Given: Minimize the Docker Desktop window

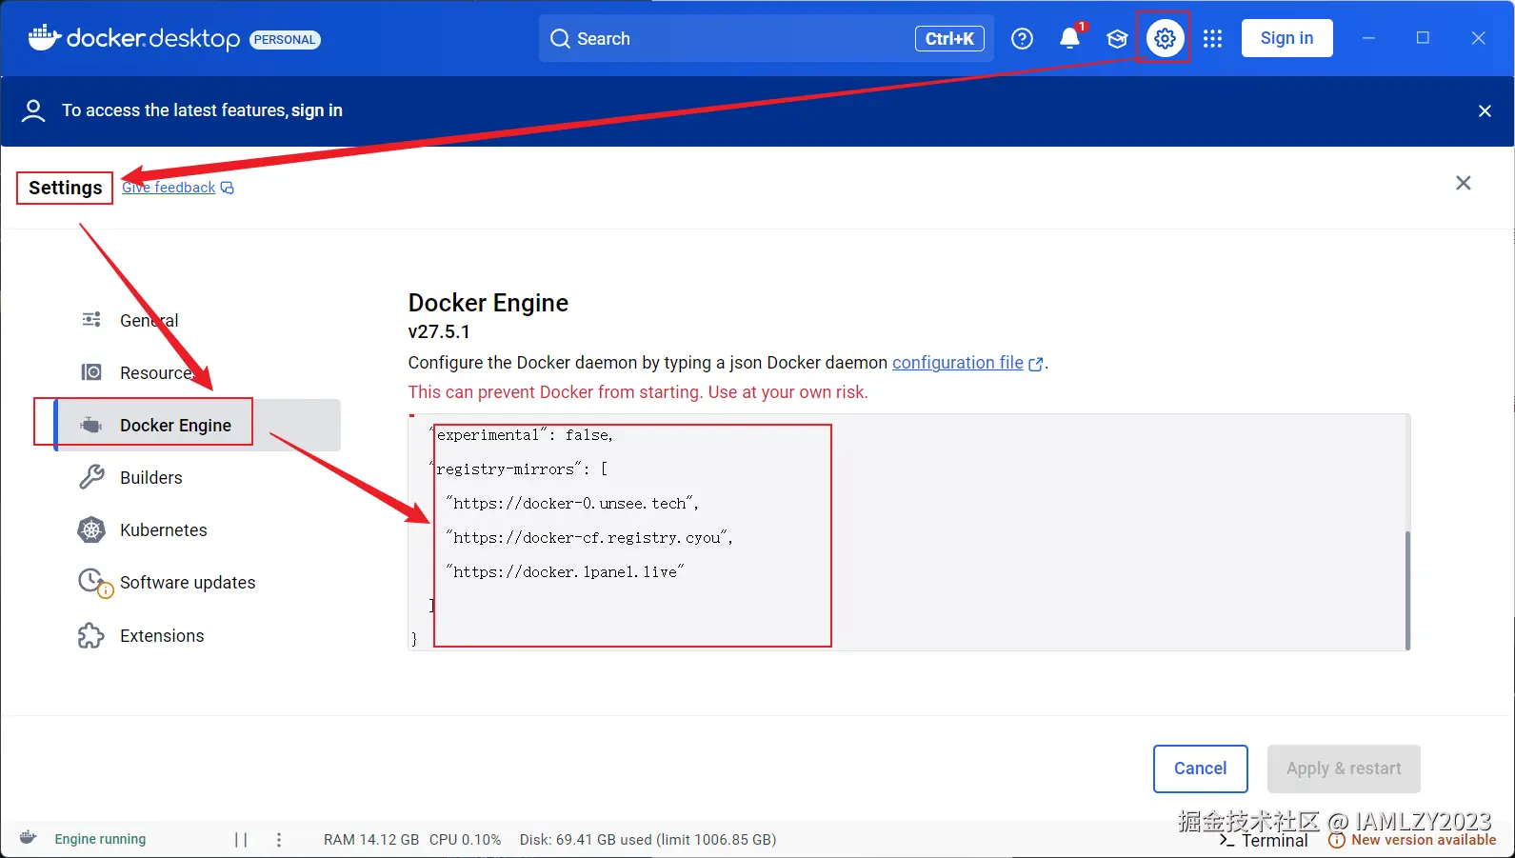Looking at the screenshot, I should (1368, 38).
